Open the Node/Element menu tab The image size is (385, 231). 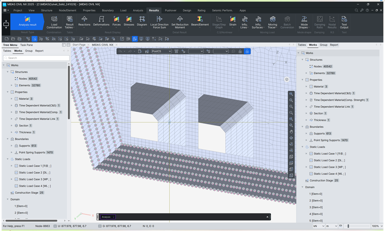click(68, 10)
